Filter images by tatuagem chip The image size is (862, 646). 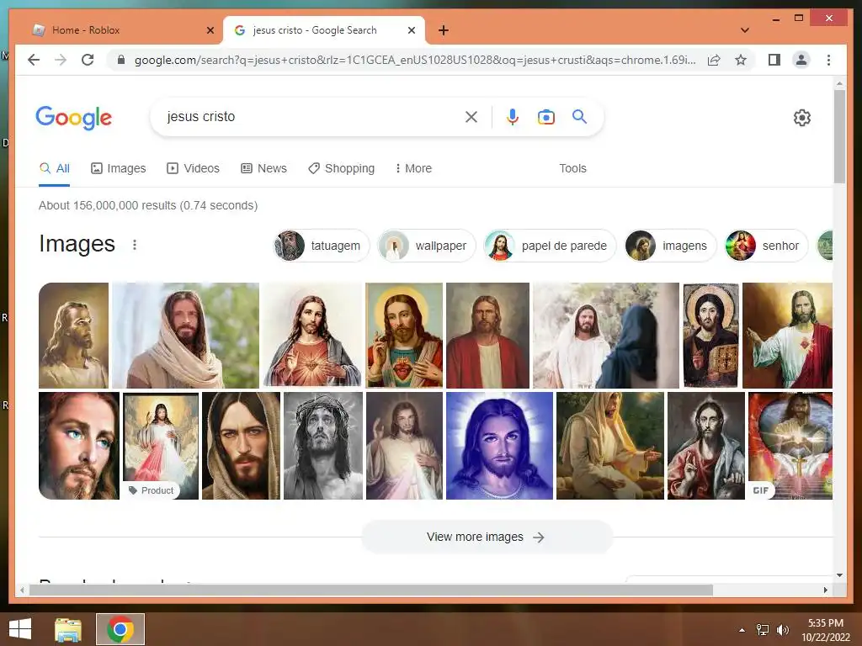tap(321, 246)
